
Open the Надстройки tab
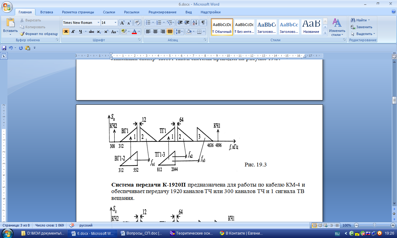click(211, 12)
